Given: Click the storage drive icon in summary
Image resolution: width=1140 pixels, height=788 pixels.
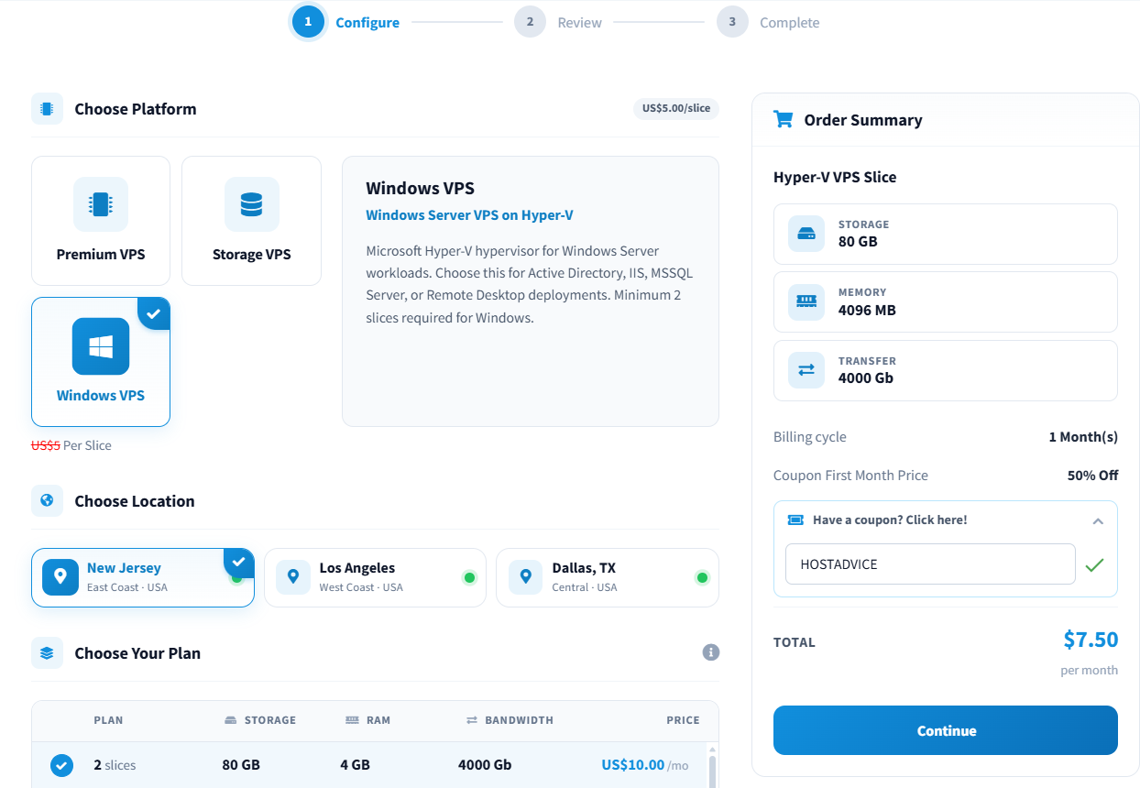Looking at the screenshot, I should click(x=806, y=234).
